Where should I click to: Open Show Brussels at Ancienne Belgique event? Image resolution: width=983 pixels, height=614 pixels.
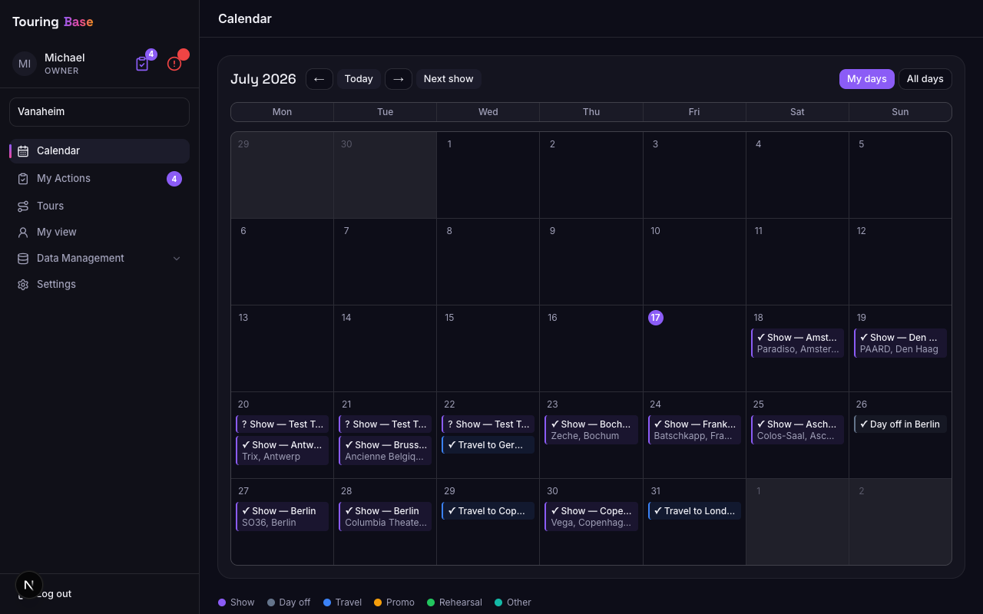pos(385,451)
